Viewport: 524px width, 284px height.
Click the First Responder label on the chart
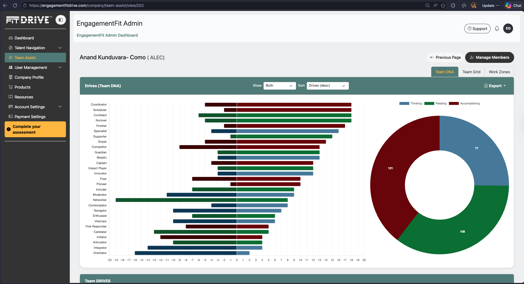pos(96,227)
